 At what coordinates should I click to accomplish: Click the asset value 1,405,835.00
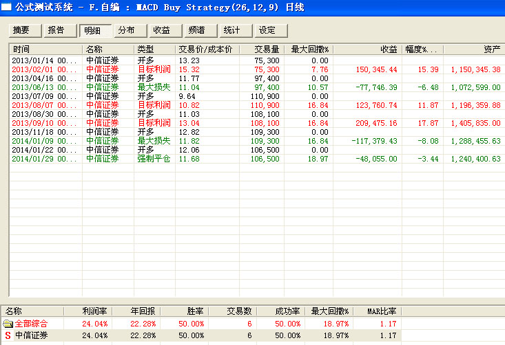pos(475,123)
